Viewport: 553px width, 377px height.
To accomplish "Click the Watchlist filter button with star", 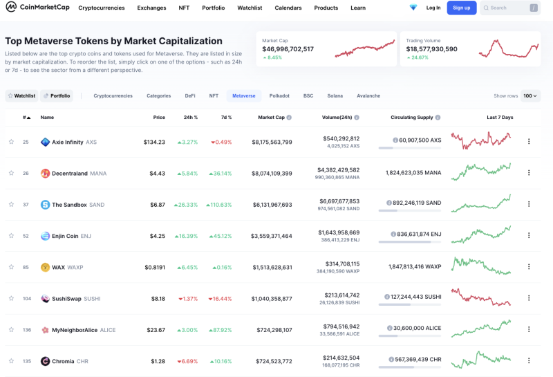I will [21, 95].
